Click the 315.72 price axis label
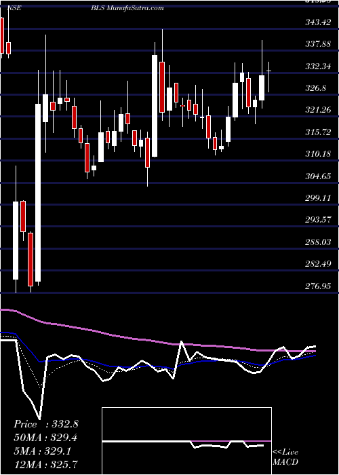This screenshot has width=339, height=475. (318, 132)
